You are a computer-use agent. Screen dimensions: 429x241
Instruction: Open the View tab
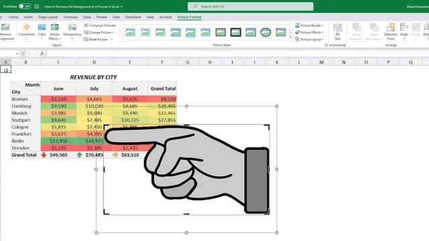(x=116, y=17)
